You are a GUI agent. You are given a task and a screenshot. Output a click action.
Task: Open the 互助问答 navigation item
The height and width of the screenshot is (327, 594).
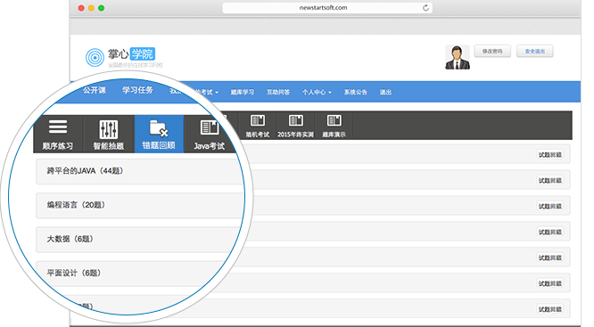(278, 92)
